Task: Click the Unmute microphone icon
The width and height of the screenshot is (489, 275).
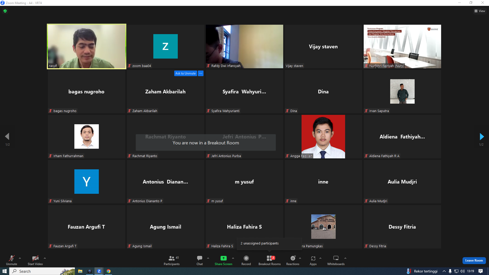Action: (11, 258)
